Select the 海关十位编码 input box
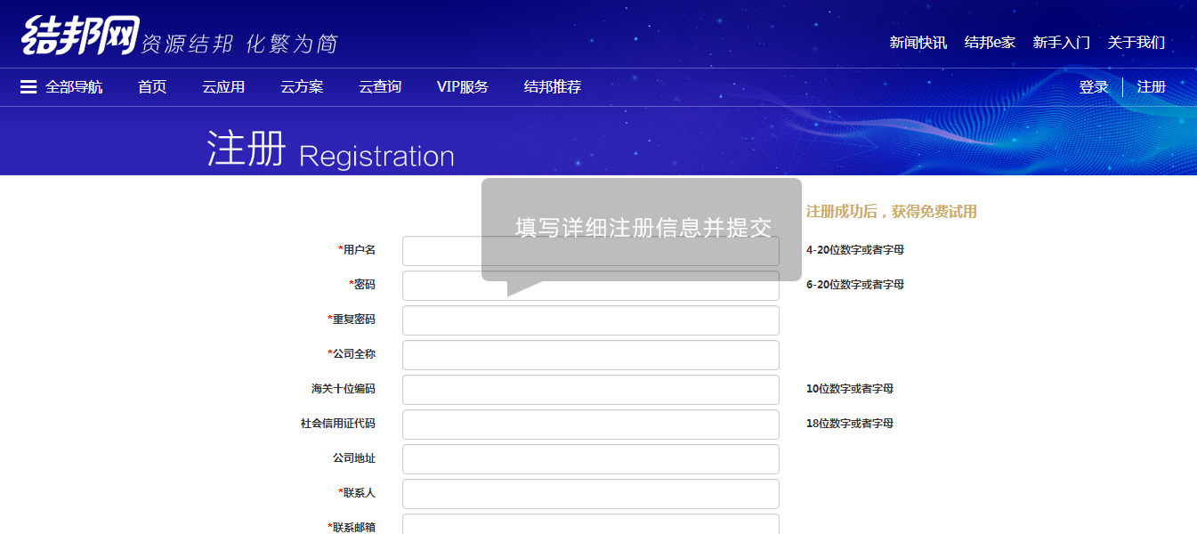 point(590,390)
